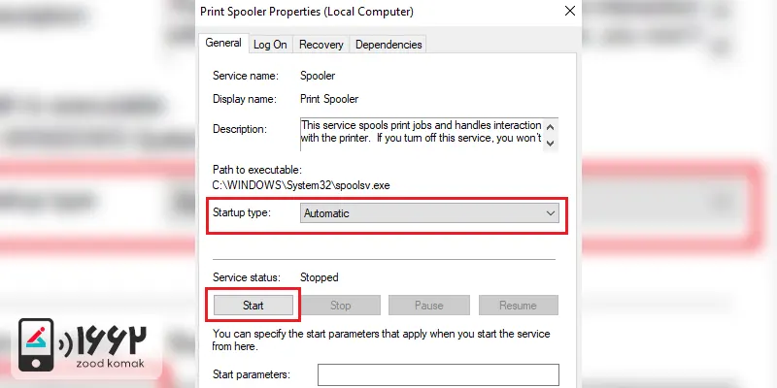Click the Print Spooler Properties title bar
This screenshot has width=777, height=388.
click(x=377, y=11)
